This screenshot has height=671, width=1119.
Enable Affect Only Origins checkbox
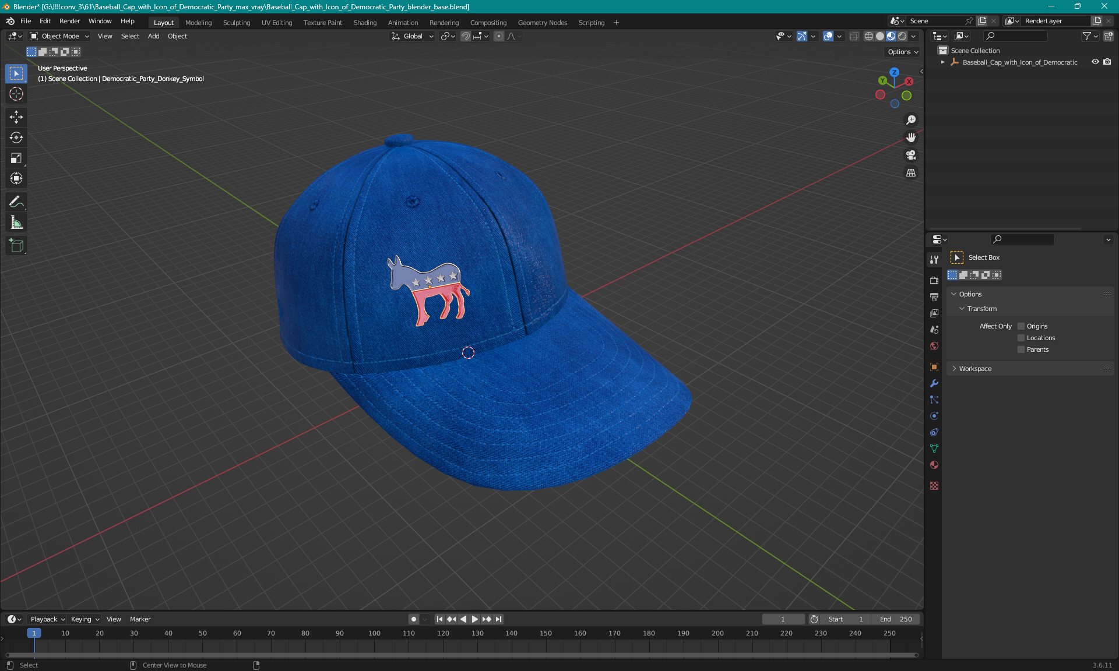[1021, 326]
